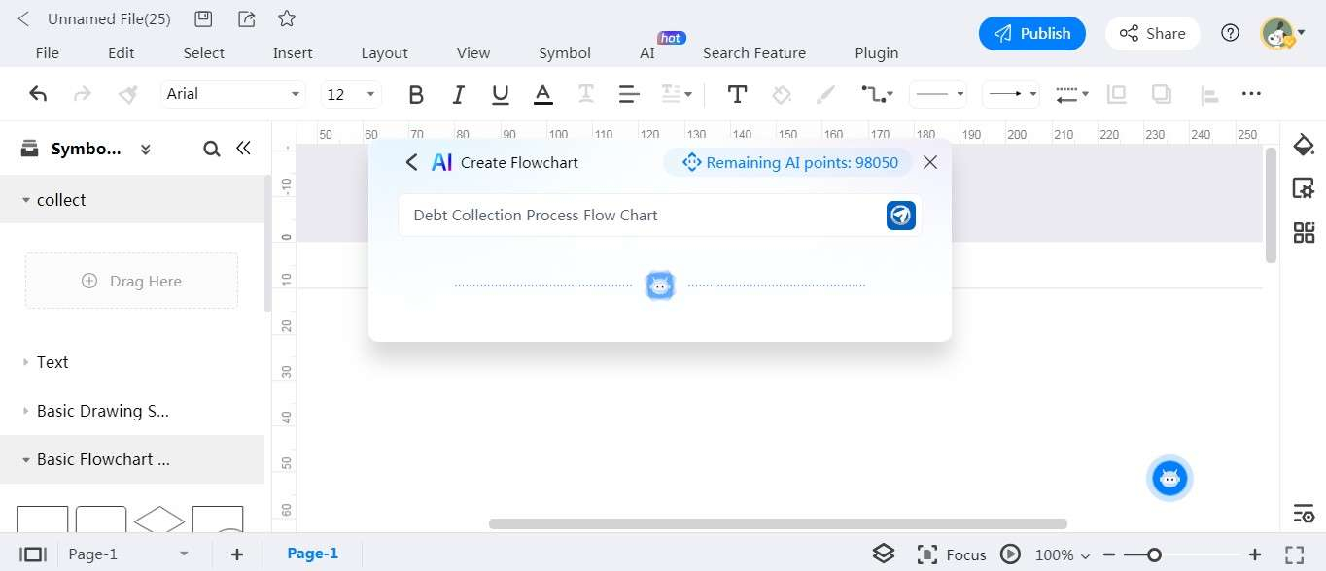Viewport: 1326px width, 571px height.
Task: Open the Layout menu
Action: (384, 52)
